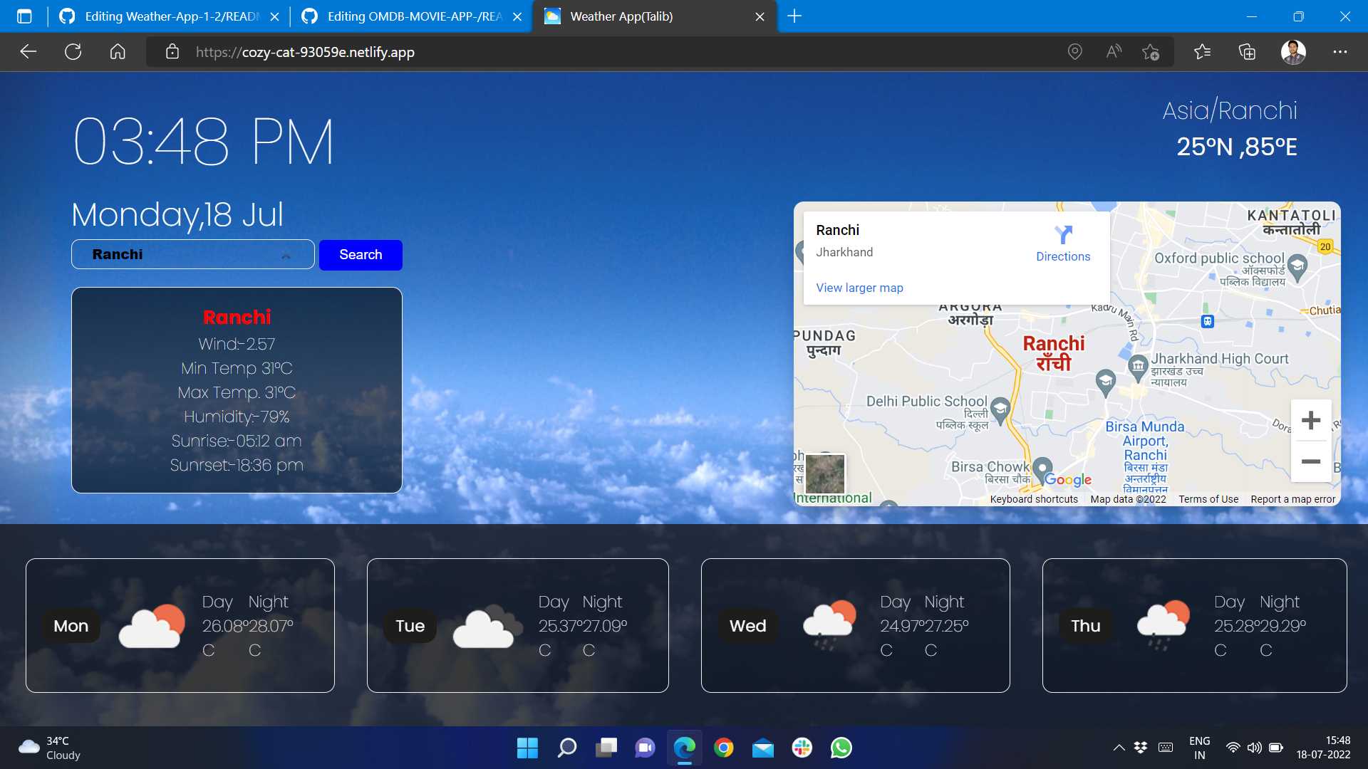
Task: Toggle the taskbar search icon
Action: pos(567,748)
